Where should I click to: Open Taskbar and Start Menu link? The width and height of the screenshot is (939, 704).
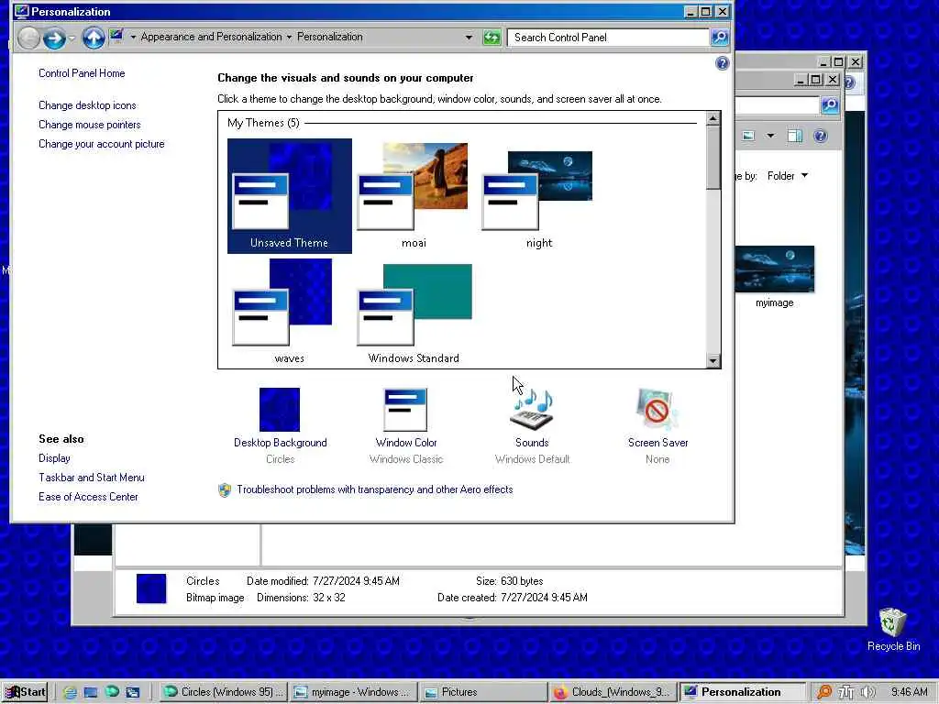coord(92,477)
